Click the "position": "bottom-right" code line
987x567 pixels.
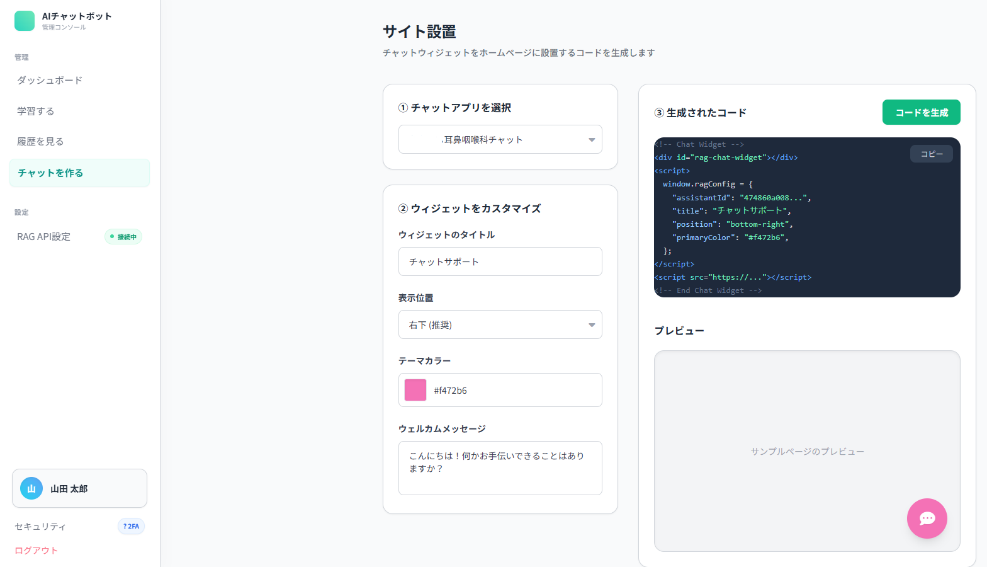point(733,224)
